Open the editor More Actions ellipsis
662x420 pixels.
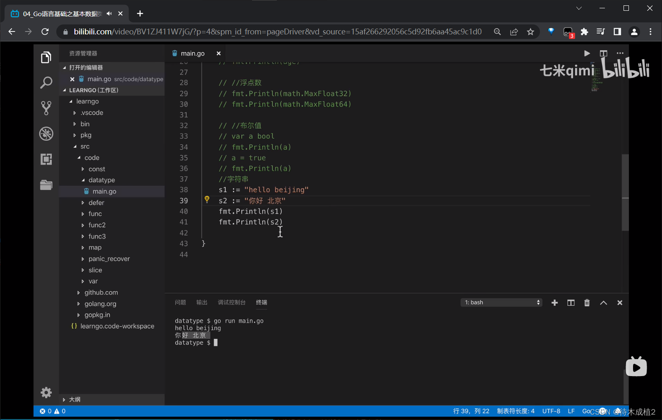[x=620, y=53]
